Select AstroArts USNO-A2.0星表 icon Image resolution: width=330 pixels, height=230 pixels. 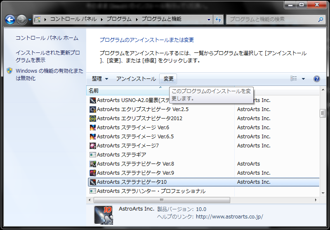click(93, 100)
